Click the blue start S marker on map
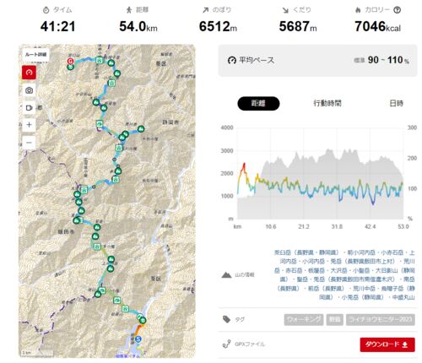Image resolution: width=422 pixels, height=363 pixels. click(x=138, y=339)
